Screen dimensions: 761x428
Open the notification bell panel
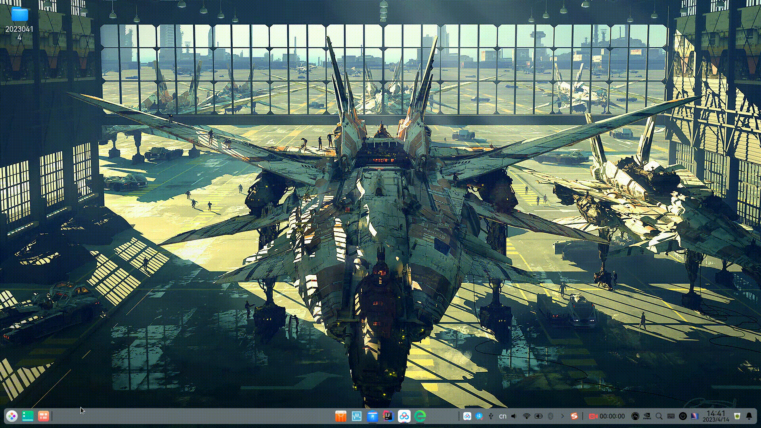(x=749, y=416)
